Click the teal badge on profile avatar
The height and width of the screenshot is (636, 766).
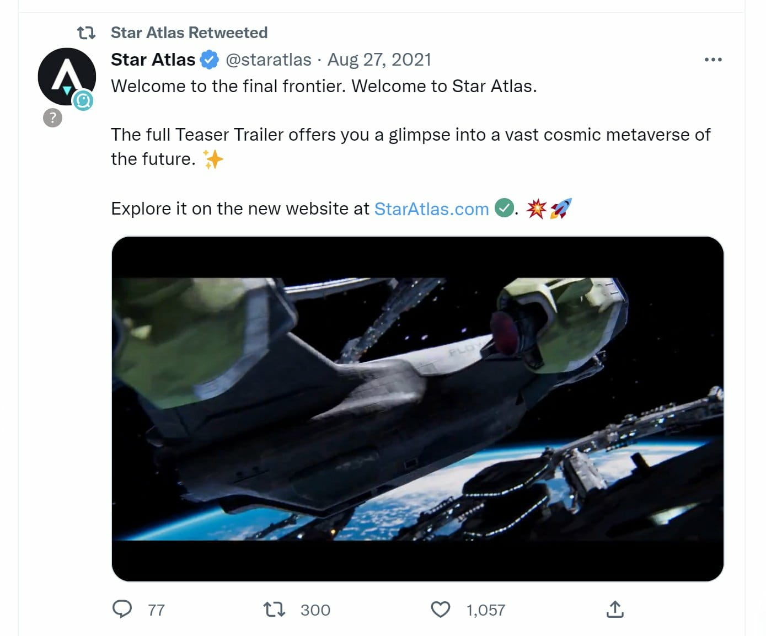coord(83,100)
